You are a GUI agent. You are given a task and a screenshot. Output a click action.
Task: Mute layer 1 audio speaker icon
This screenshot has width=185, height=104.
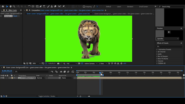click(x=4, y=78)
